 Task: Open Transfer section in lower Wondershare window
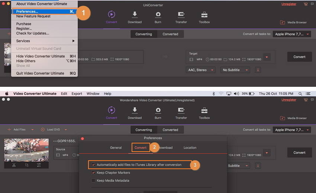click(181, 113)
